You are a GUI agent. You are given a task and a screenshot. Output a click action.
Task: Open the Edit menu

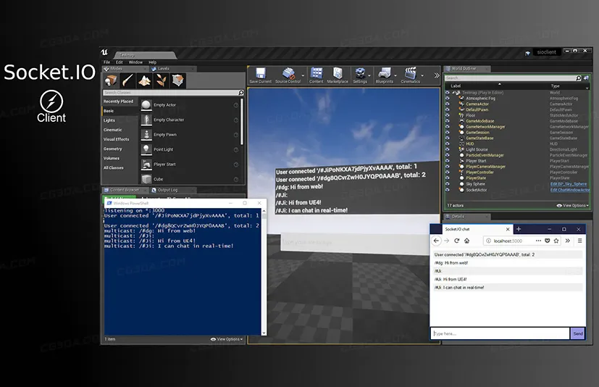pos(120,62)
